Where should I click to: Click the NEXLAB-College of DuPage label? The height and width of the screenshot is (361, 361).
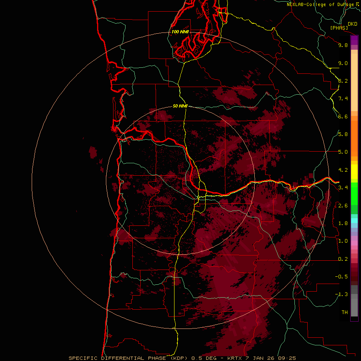(x=320, y=4)
